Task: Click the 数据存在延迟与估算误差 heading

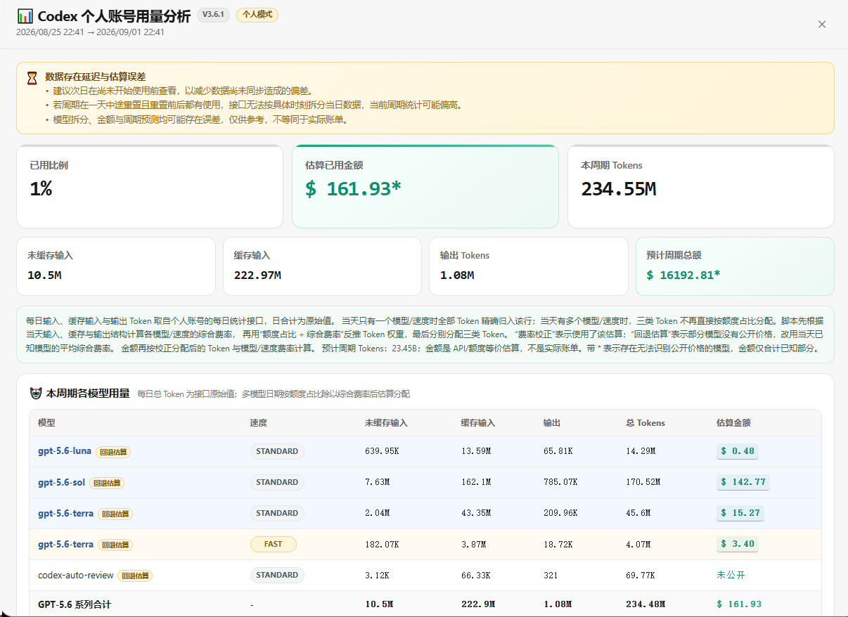Action: pyautogui.click(x=96, y=77)
